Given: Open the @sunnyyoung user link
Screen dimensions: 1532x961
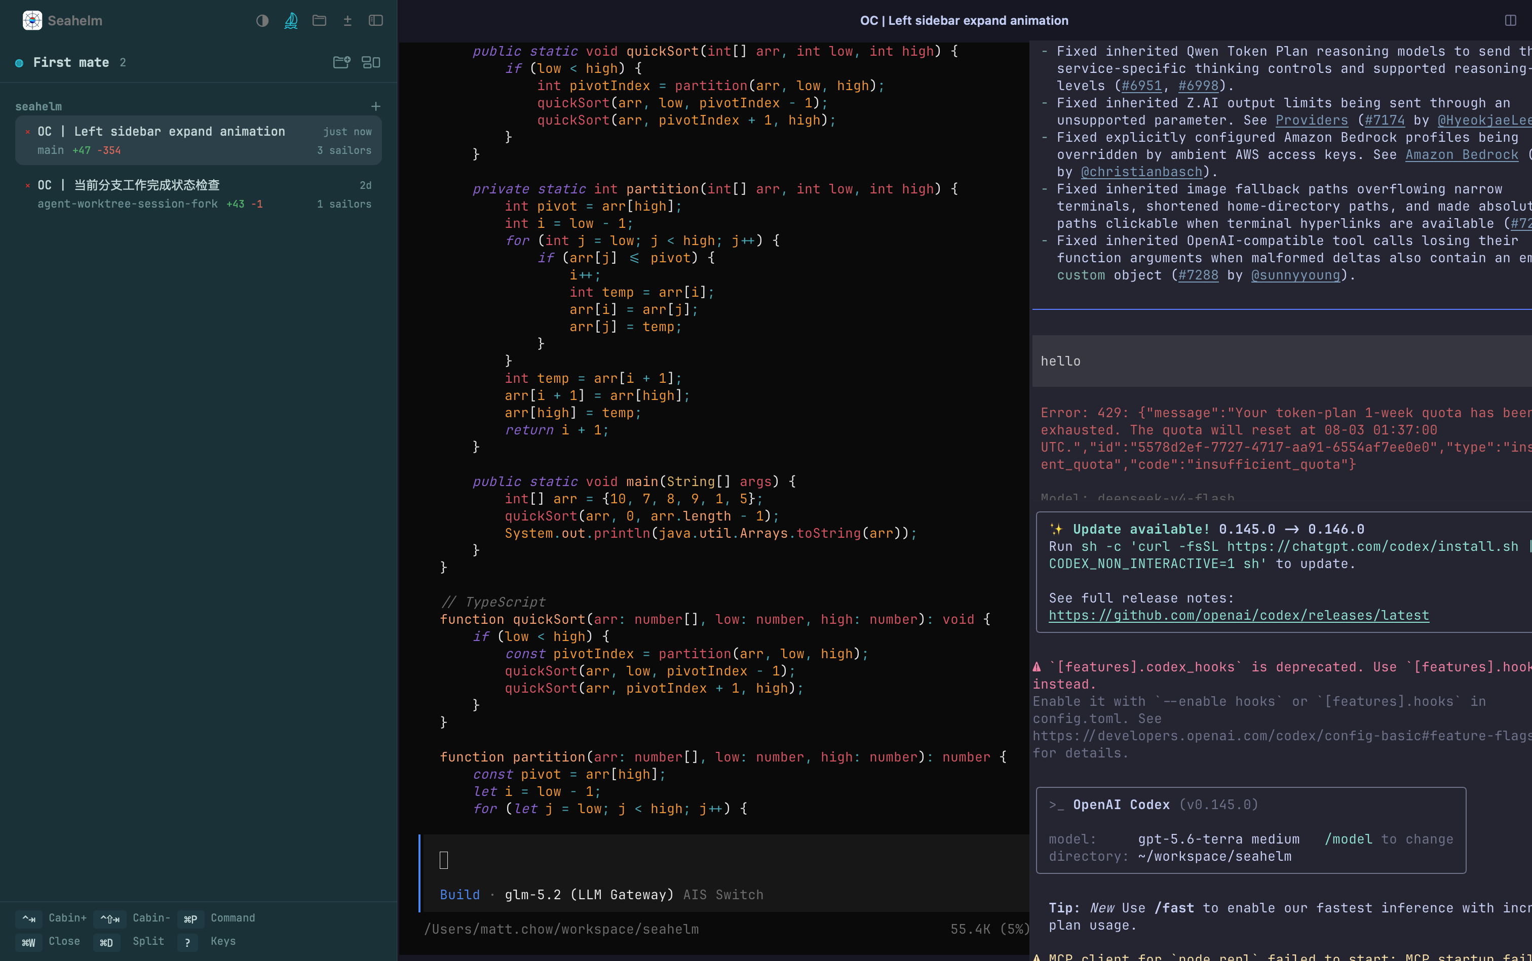Looking at the screenshot, I should (1295, 275).
